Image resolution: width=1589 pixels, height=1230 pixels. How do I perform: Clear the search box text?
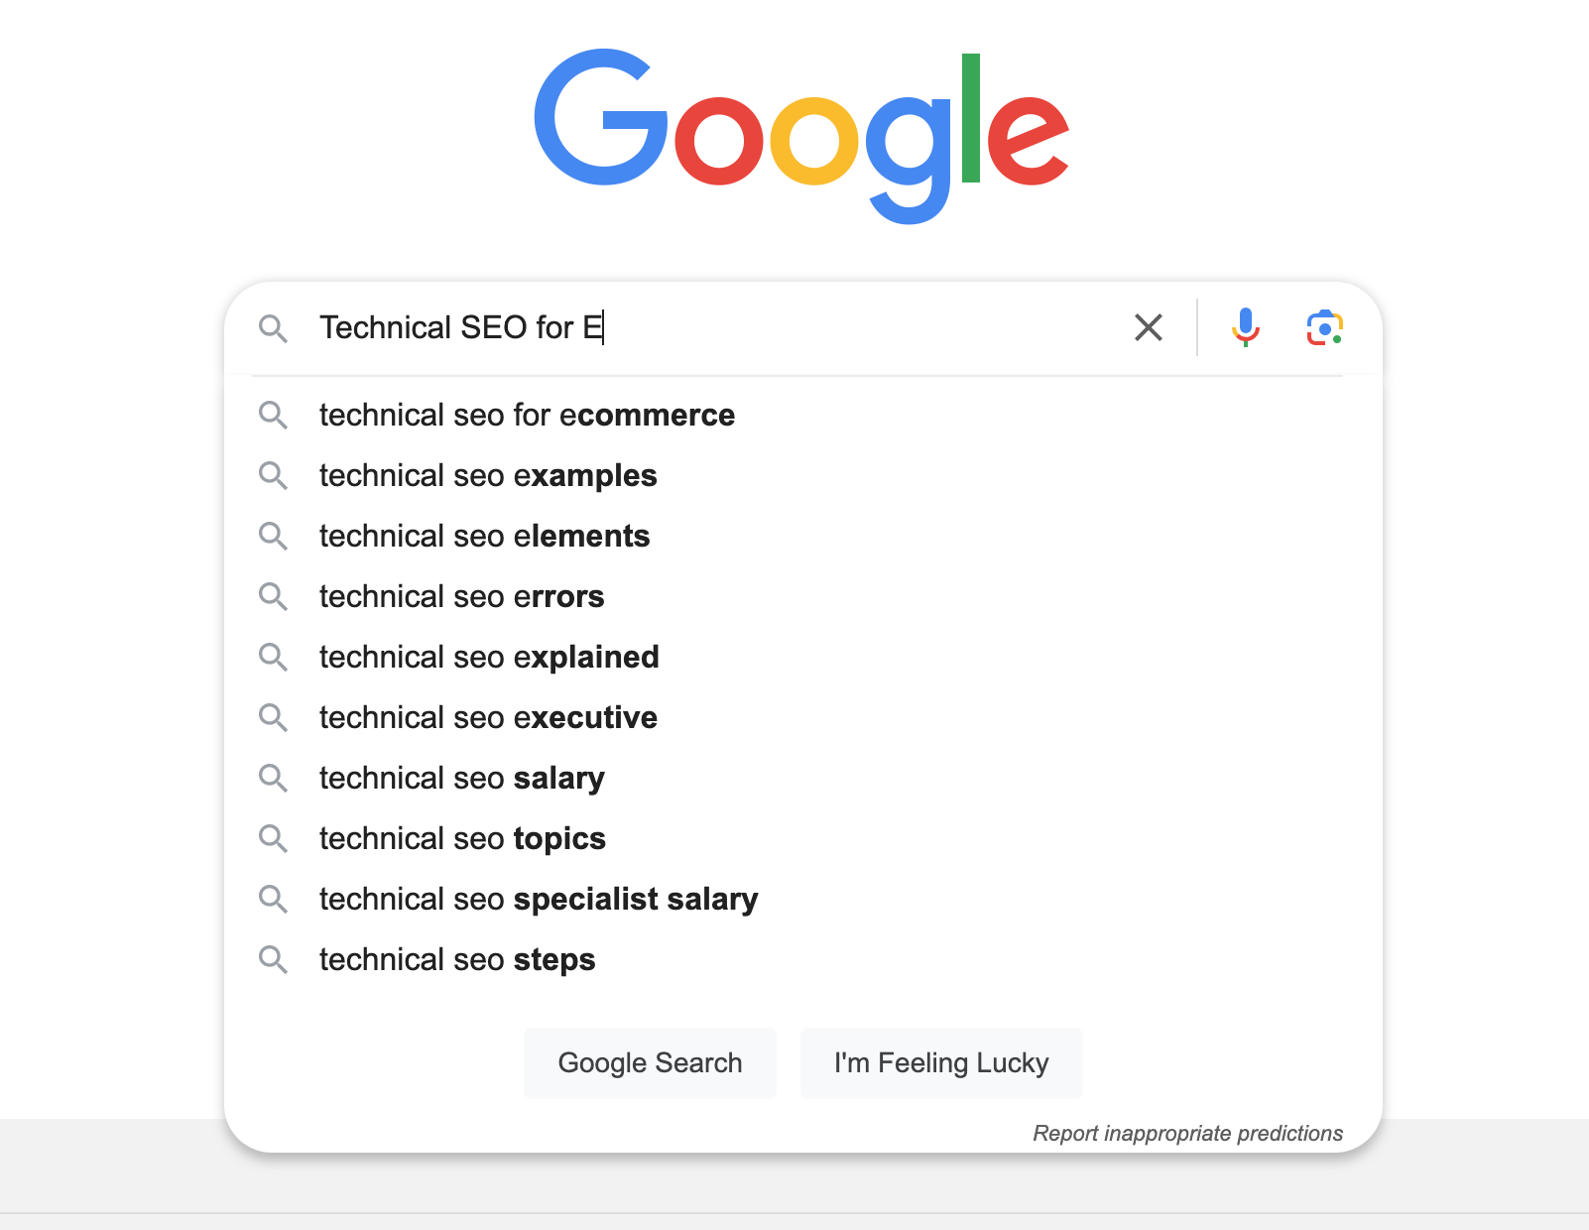1148,327
